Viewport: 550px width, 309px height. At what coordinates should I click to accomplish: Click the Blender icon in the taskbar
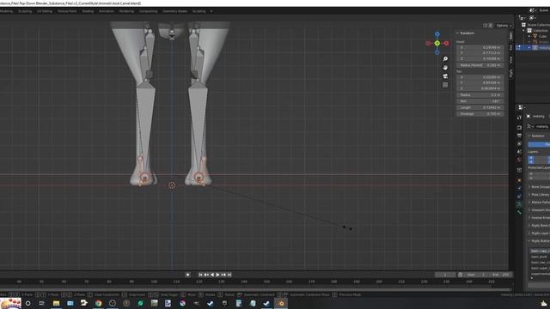pyautogui.click(x=281, y=303)
